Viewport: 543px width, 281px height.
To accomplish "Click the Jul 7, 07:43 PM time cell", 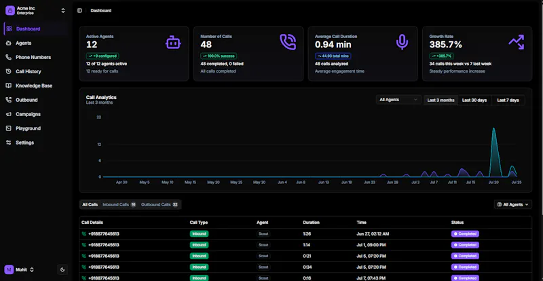I will pyautogui.click(x=371, y=278).
